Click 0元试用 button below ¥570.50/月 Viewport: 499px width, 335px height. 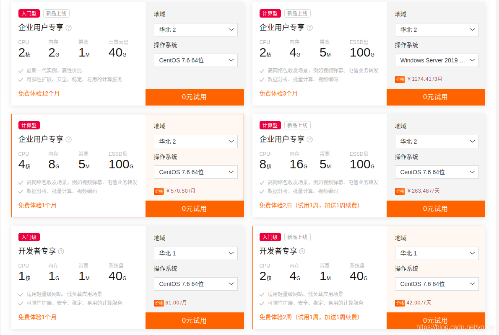(x=195, y=209)
